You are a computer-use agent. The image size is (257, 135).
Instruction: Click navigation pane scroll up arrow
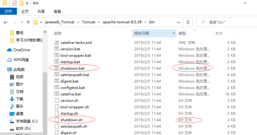[x=45, y=32]
